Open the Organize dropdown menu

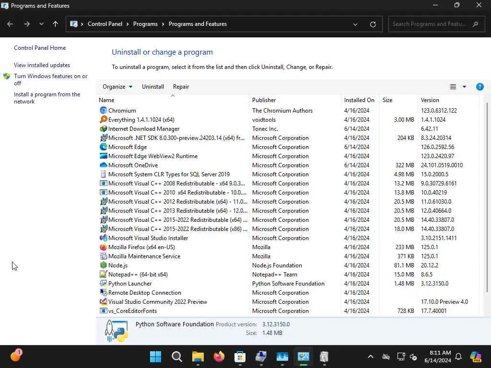[x=117, y=87]
